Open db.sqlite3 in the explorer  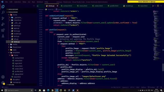(16, 79)
